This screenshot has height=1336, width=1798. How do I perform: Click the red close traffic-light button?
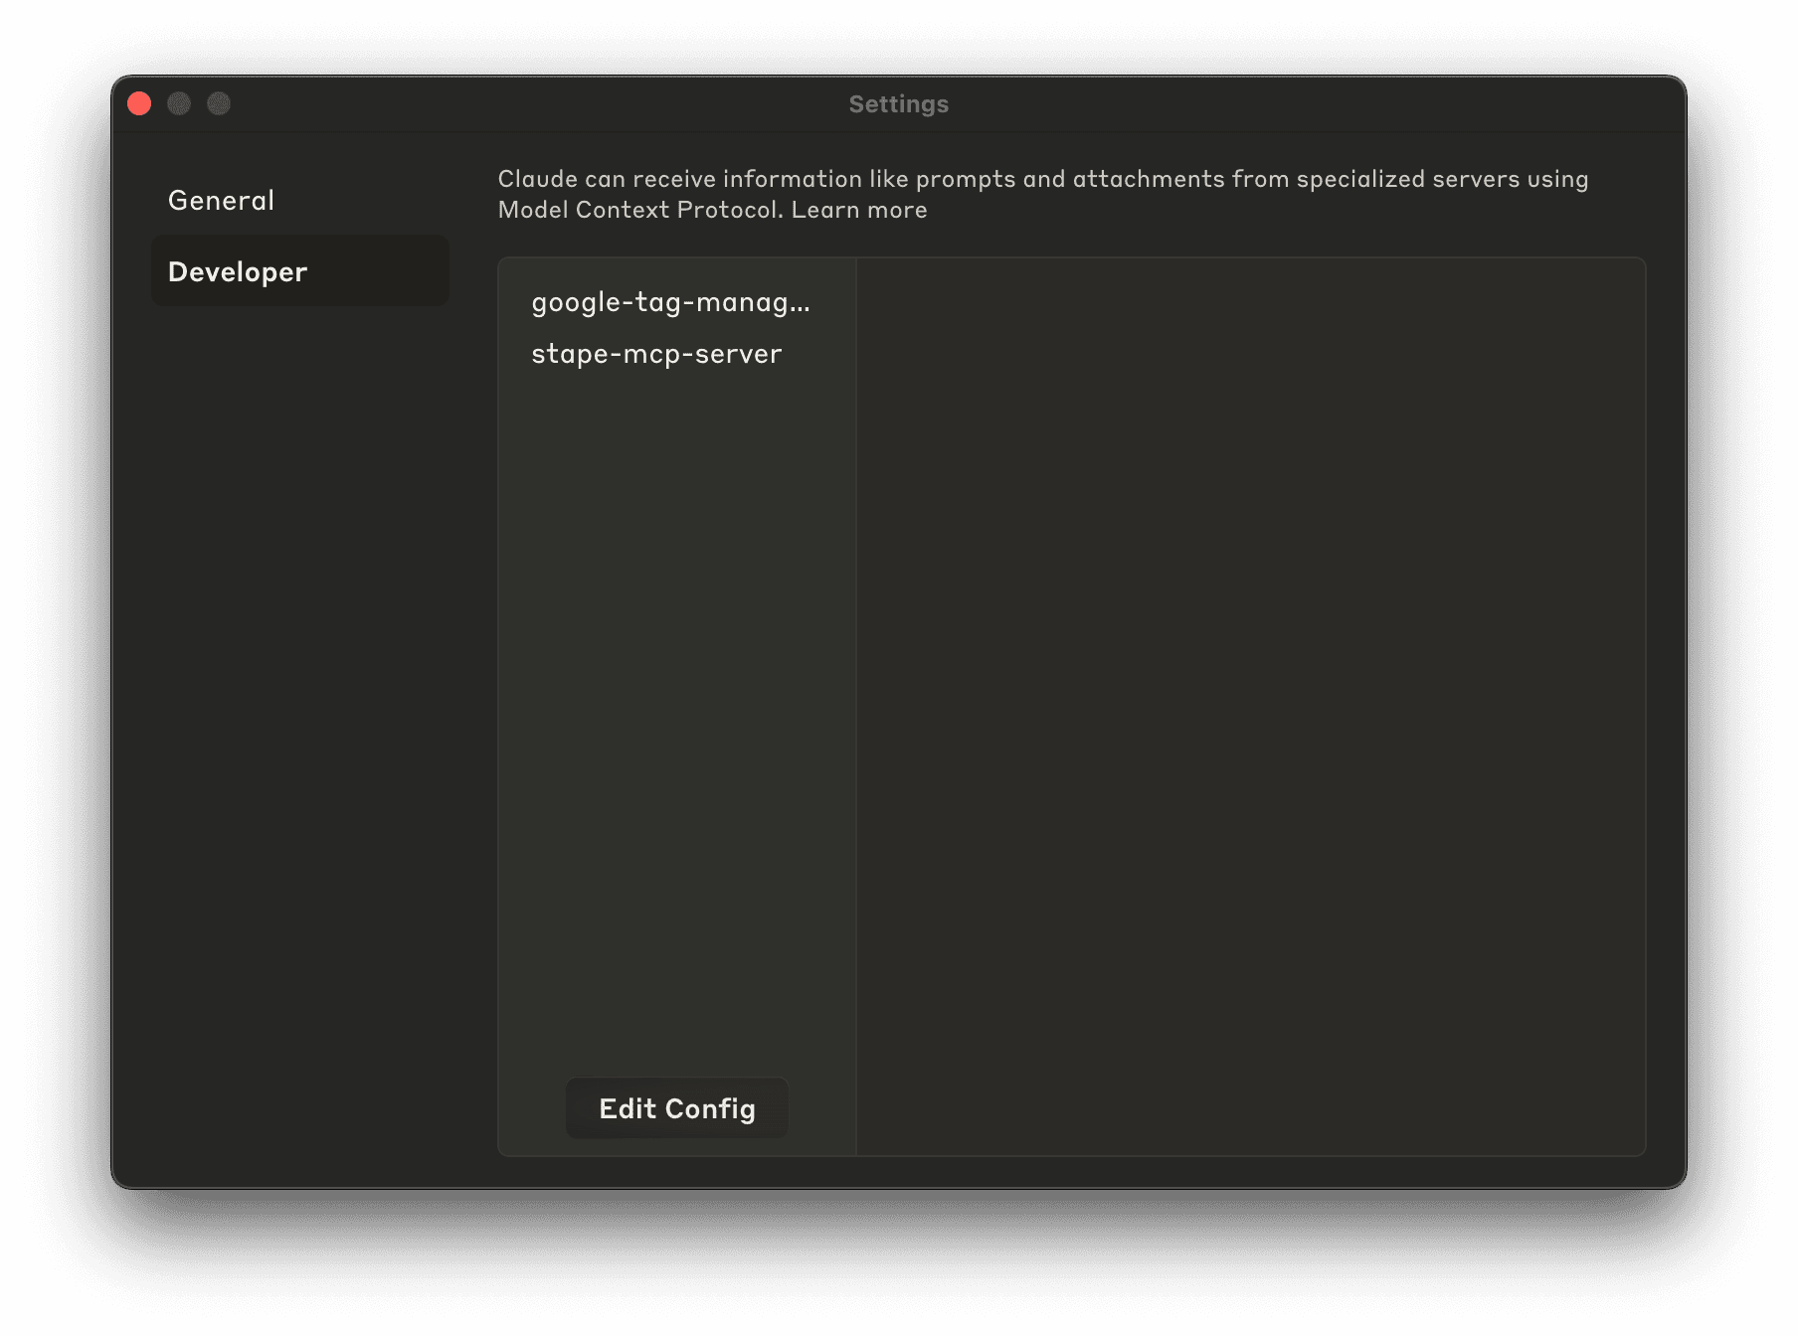click(140, 103)
